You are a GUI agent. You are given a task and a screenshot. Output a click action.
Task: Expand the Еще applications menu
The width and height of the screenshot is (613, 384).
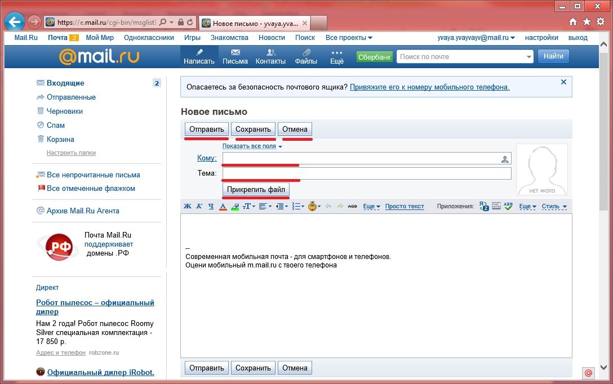pyautogui.click(x=527, y=206)
